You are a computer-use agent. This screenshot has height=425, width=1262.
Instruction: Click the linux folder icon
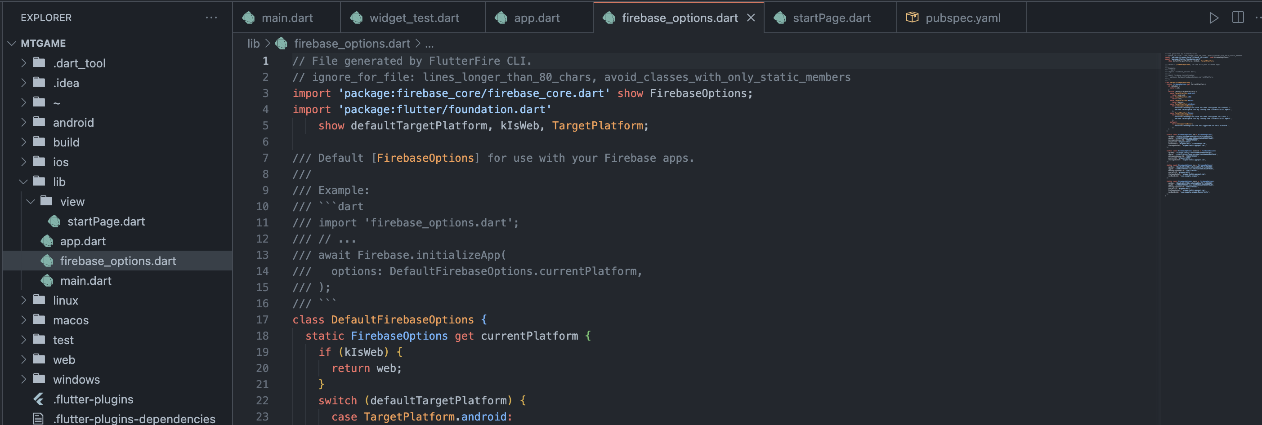[39, 300]
